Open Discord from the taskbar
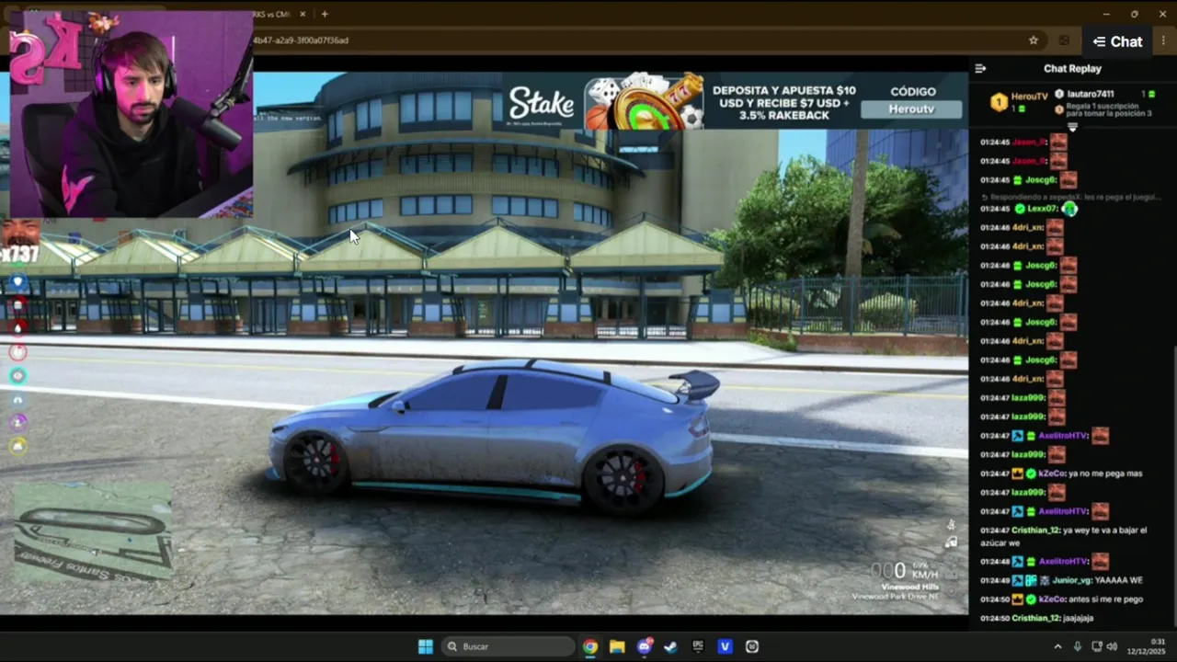The width and height of the screenshot is (1177, 662). click(645, 646)
